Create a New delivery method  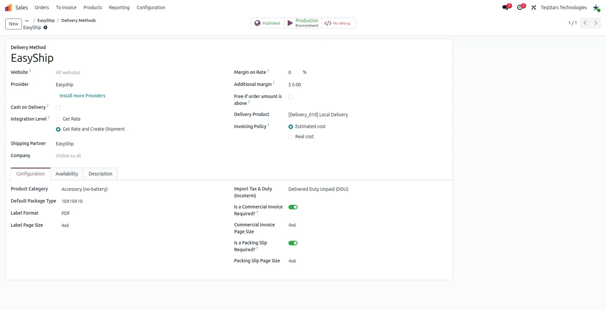click(x=14, y=24)
